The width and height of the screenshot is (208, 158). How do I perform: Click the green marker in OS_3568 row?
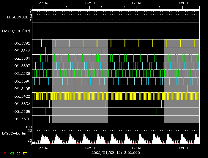click(x=45, y=111)
